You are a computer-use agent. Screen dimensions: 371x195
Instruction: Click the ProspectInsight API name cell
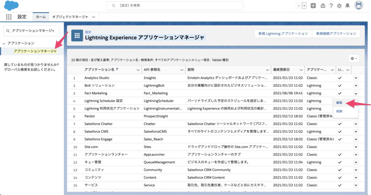156,116
